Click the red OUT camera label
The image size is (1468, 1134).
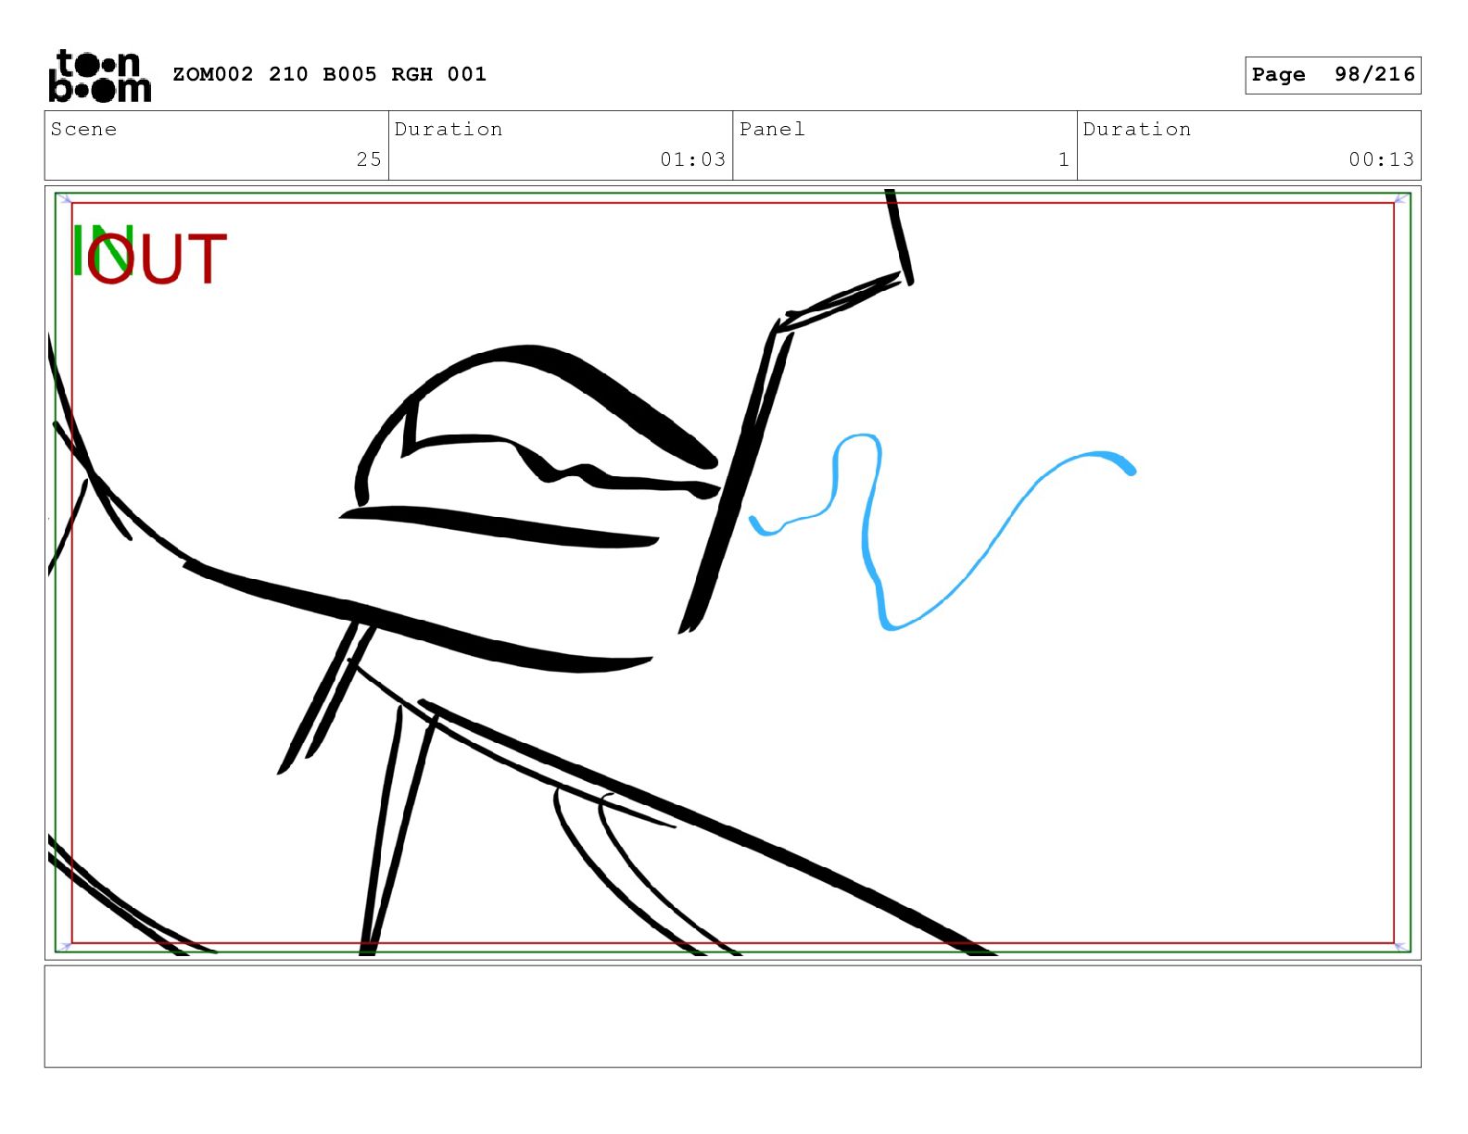click(158, 258)
